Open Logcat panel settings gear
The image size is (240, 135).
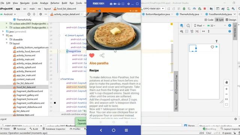pyautogui.click(x=235, y=119)
